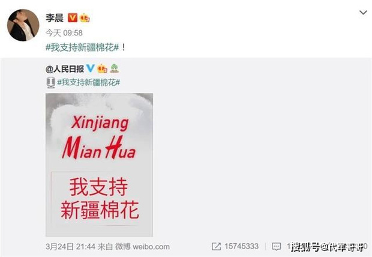Click the repost count 15745333
The image size is (372, 257).
242,246
